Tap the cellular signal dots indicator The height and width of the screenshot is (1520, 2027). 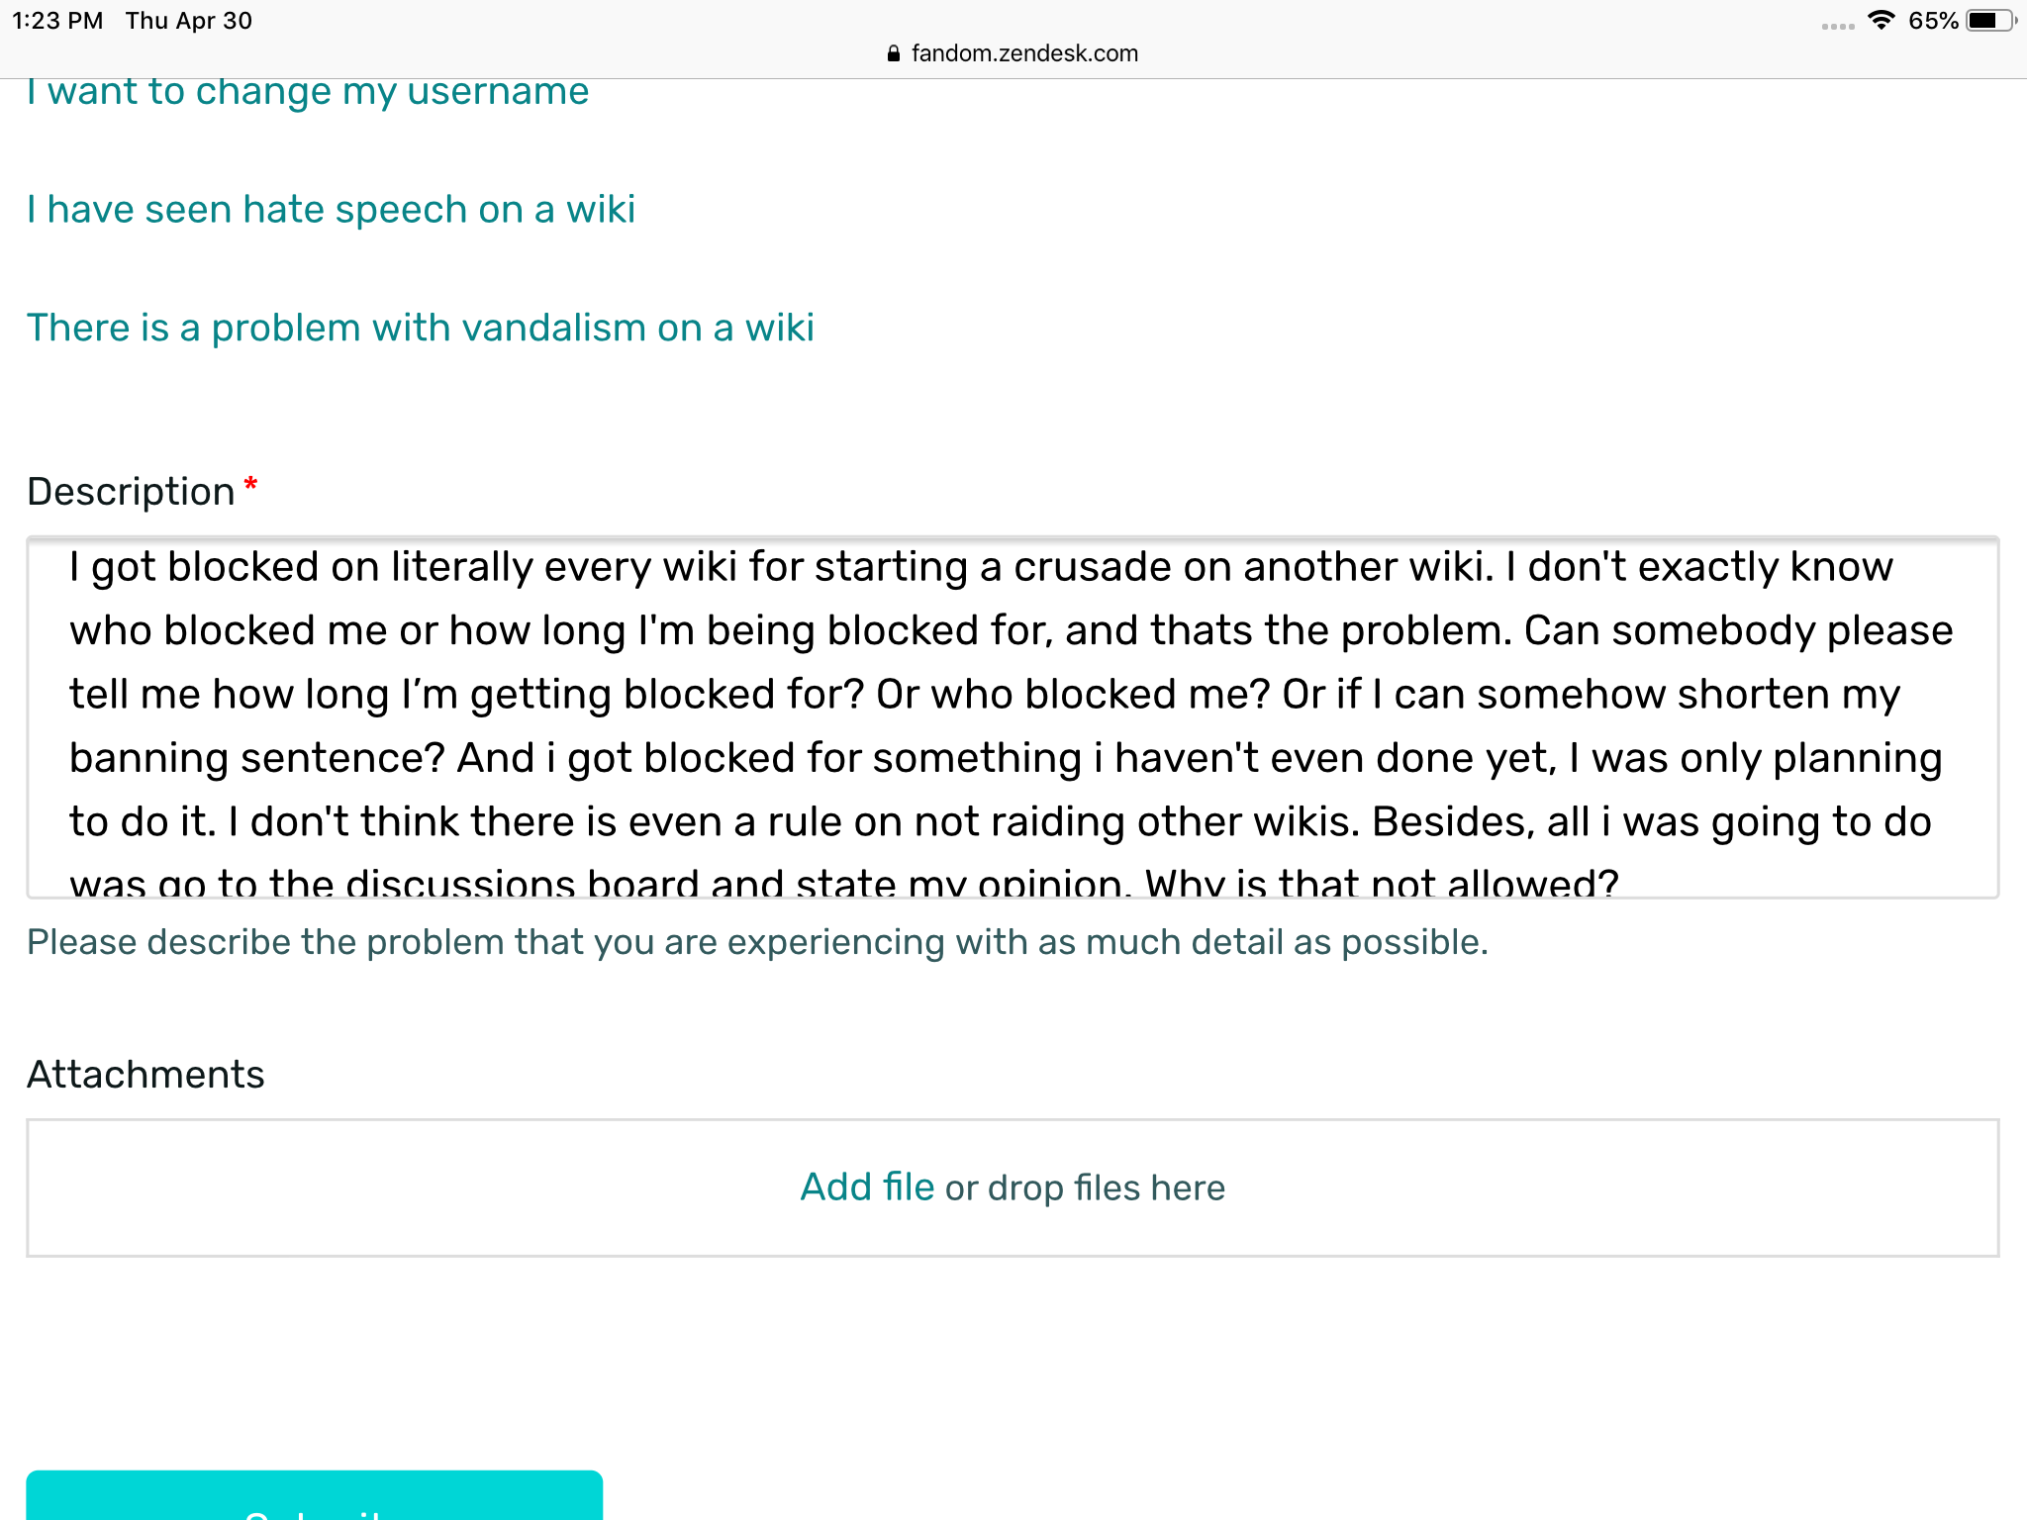(x=1837, y=26)
